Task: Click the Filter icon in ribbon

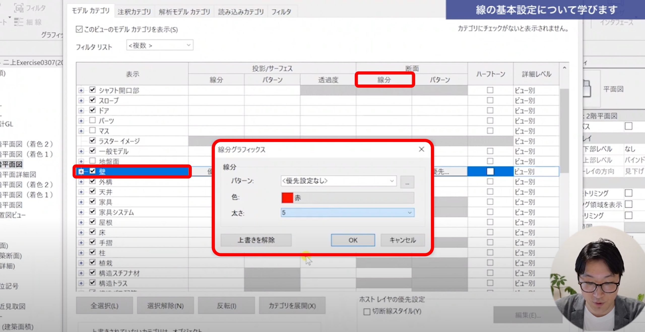Action: [x=19, y=8]
